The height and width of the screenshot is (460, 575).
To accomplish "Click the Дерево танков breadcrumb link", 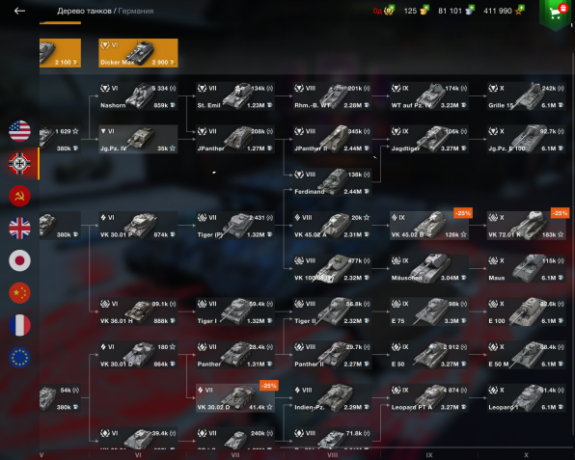I will (84, 11).
